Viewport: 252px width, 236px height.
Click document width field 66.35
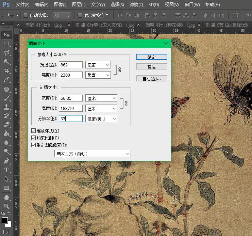tap(71, 98)
